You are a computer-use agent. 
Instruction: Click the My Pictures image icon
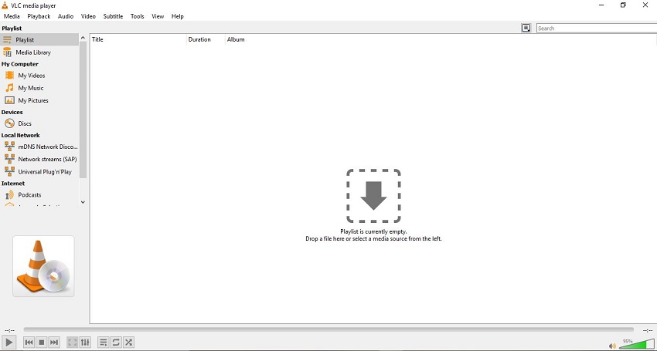9,100
